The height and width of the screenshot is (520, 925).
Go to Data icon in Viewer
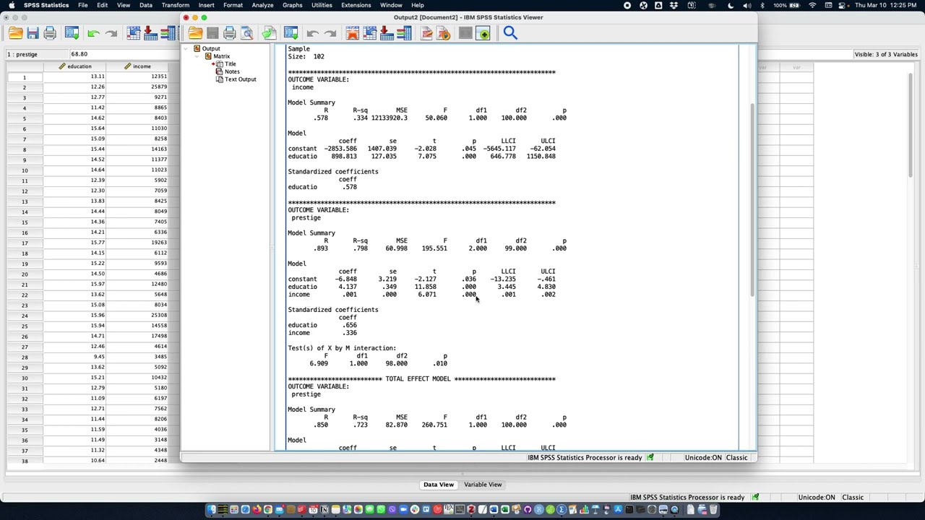353,33
